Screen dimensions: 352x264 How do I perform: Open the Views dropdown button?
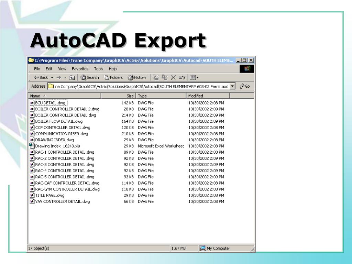[194, 78]
